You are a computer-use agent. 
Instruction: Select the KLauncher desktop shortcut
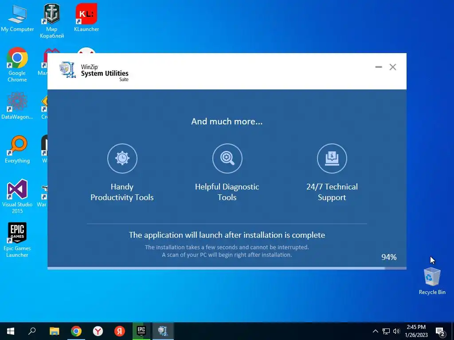coord(86,18)
